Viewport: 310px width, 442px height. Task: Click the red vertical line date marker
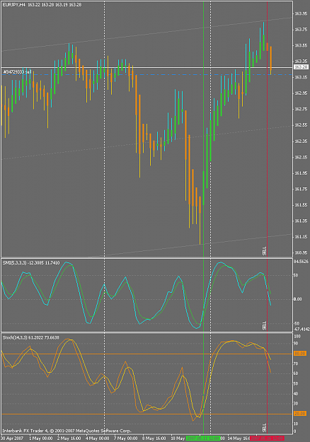tap(267, 438)
